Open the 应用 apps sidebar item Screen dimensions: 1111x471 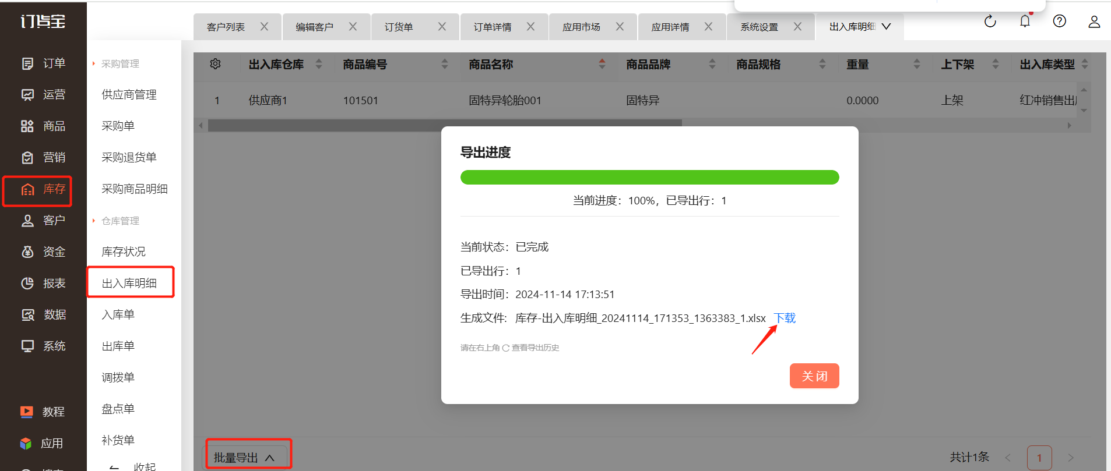coord(43,444)
